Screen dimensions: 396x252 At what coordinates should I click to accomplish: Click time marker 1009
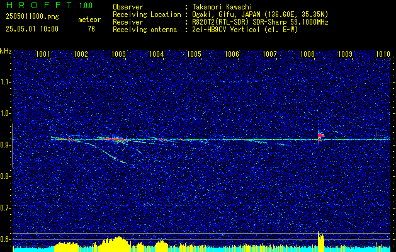click(x=345, y=54)
